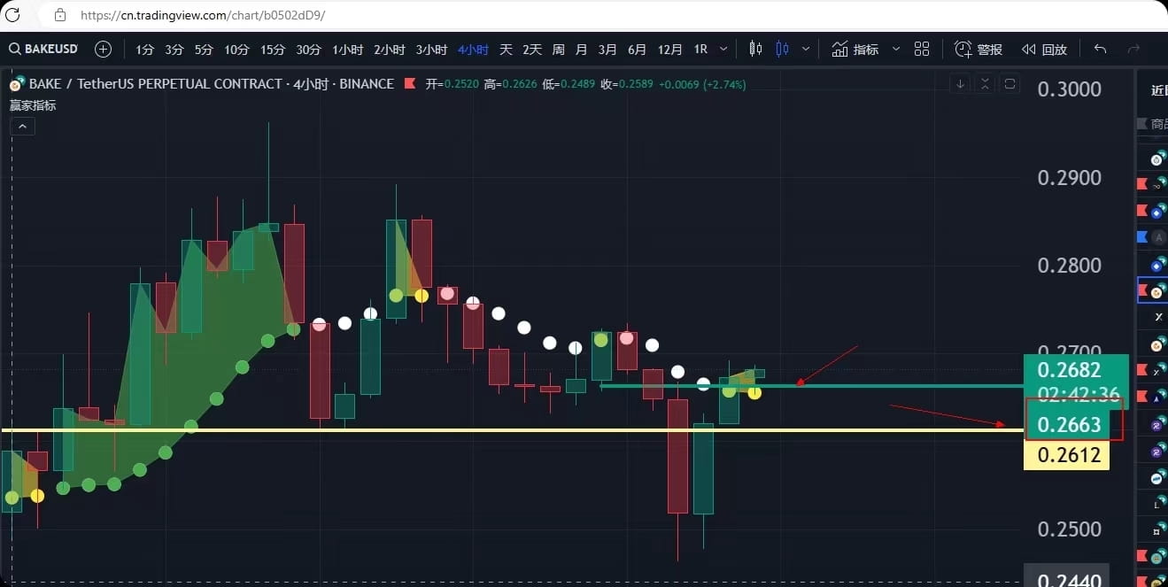This screenshot has height=587, width=1168.
Task: Click the green 0.2682 price label
Action: coord(1070,370)
